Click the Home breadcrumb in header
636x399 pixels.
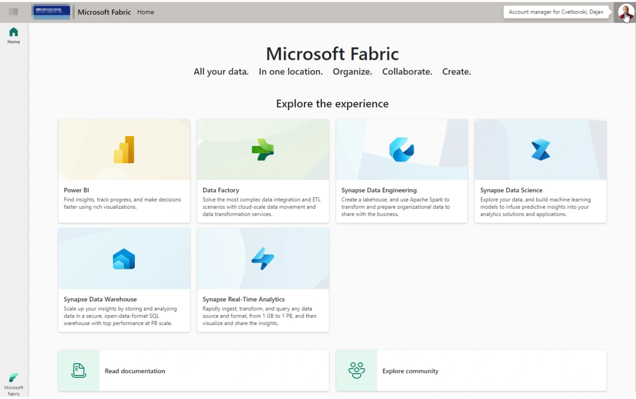pyautogui.click(x=145, y=12)
